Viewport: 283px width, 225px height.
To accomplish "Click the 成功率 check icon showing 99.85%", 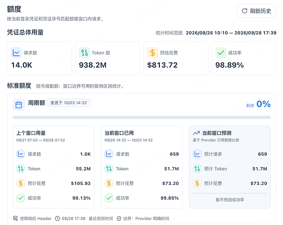I will click(x=109, y=198).
